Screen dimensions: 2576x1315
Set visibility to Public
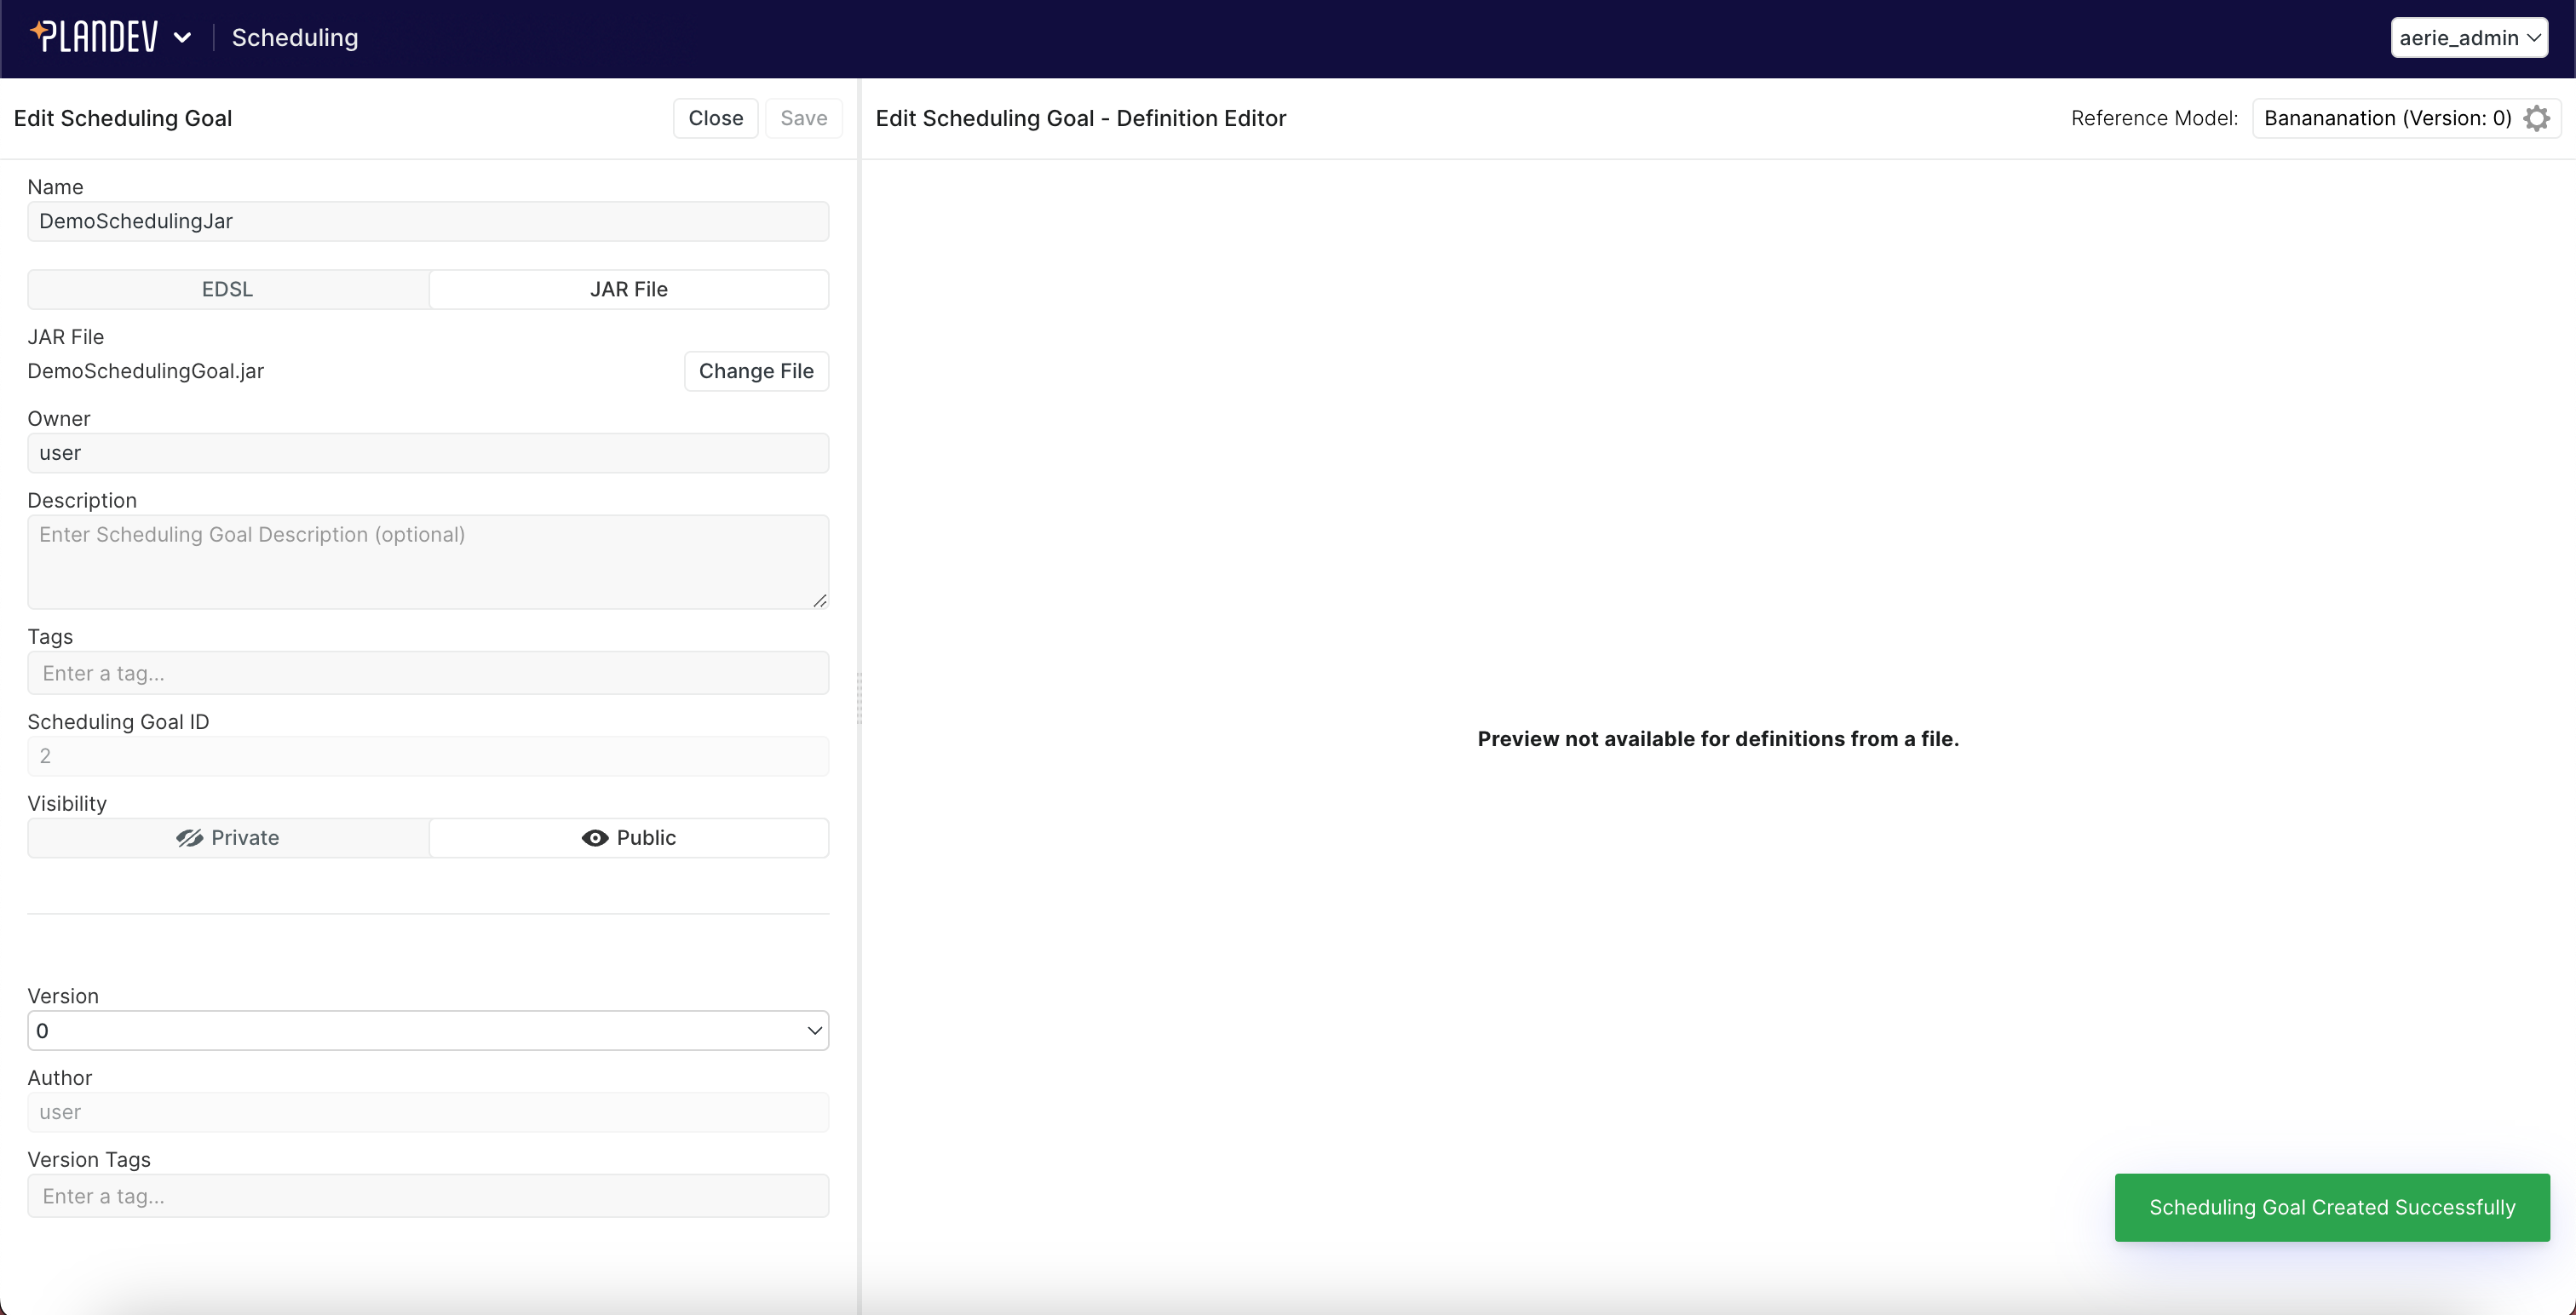point(629,838)
